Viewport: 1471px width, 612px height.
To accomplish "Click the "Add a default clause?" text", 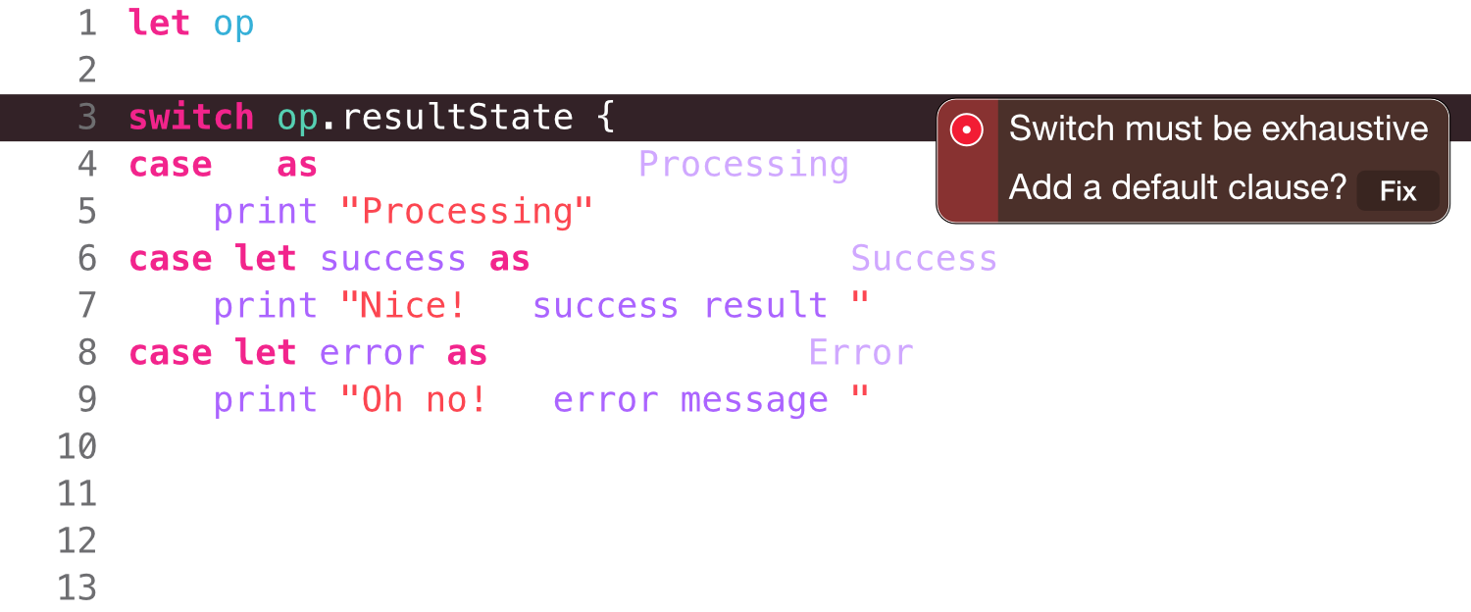I will tap(1177, 186).
